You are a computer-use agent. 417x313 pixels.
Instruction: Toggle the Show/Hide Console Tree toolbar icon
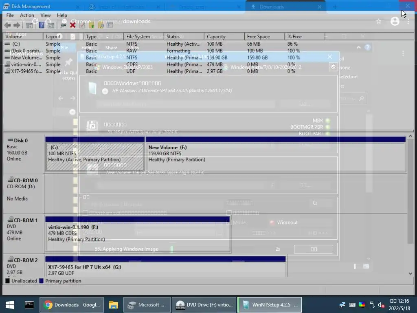coord(29,25)
